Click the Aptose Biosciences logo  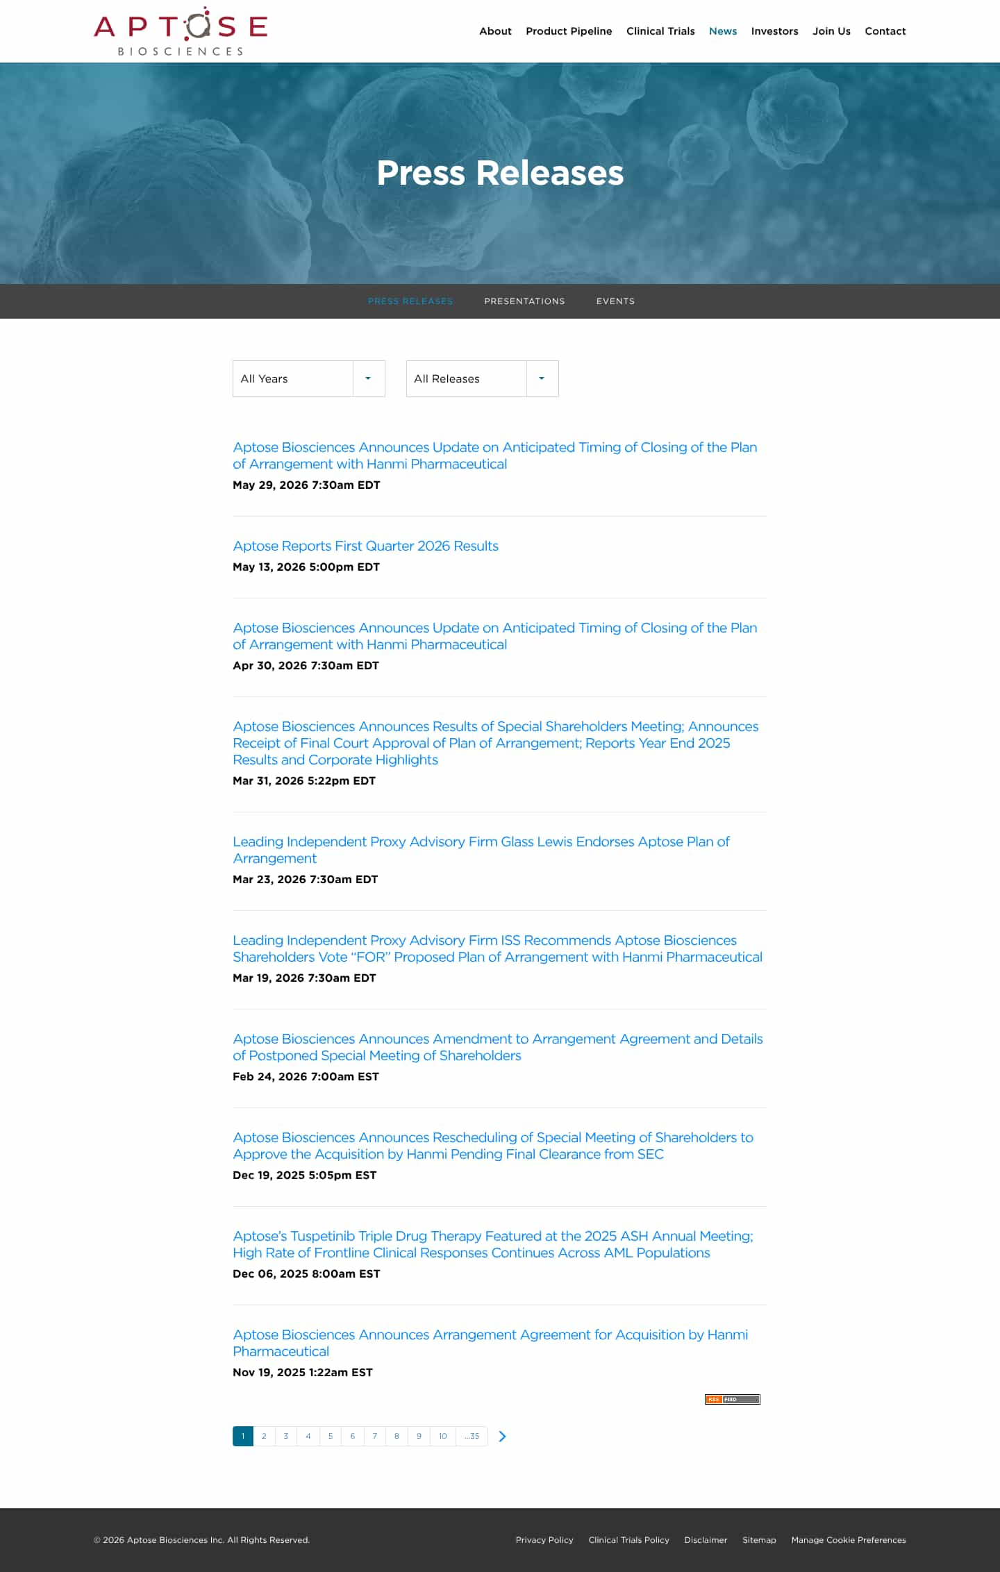[x=181, y=31]
